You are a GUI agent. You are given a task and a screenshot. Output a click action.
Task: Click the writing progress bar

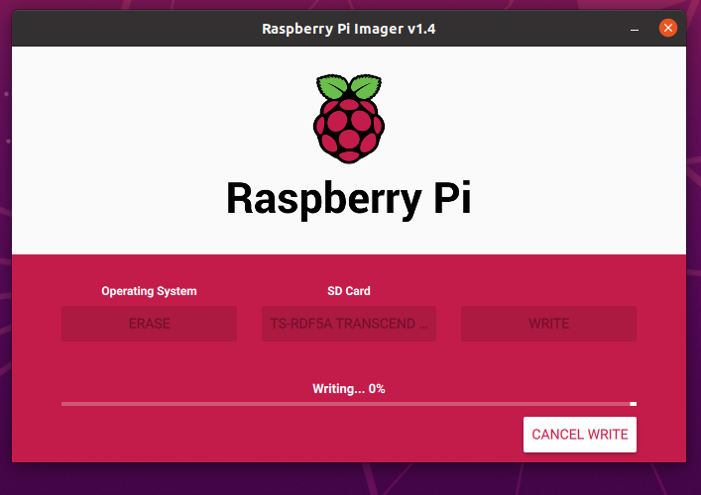click(x=349, y=404)
